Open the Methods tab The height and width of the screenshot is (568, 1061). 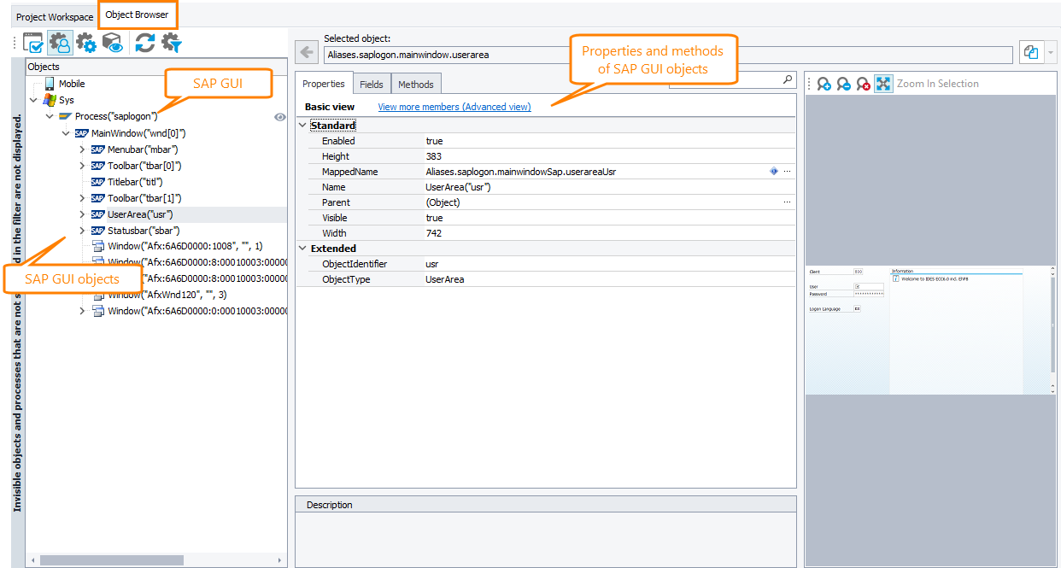click(416, 84)
